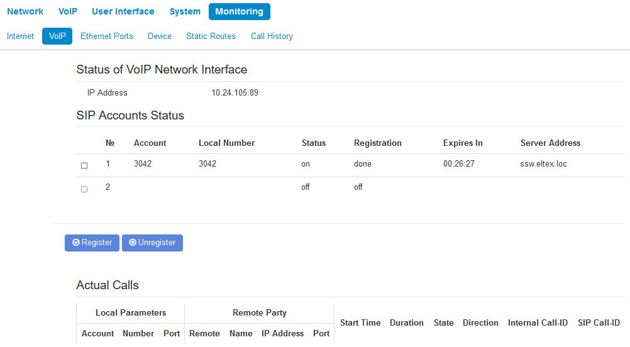This screenshot has width=630, height=347.
Task: Switch to the Internet monitoring tab
Action: pos(21,36)
